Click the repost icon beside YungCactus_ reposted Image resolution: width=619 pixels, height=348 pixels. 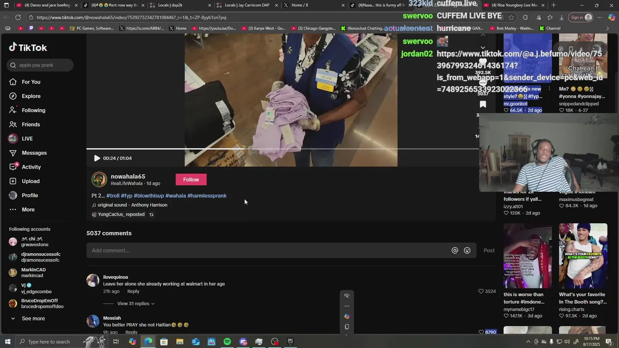[151, 215]
